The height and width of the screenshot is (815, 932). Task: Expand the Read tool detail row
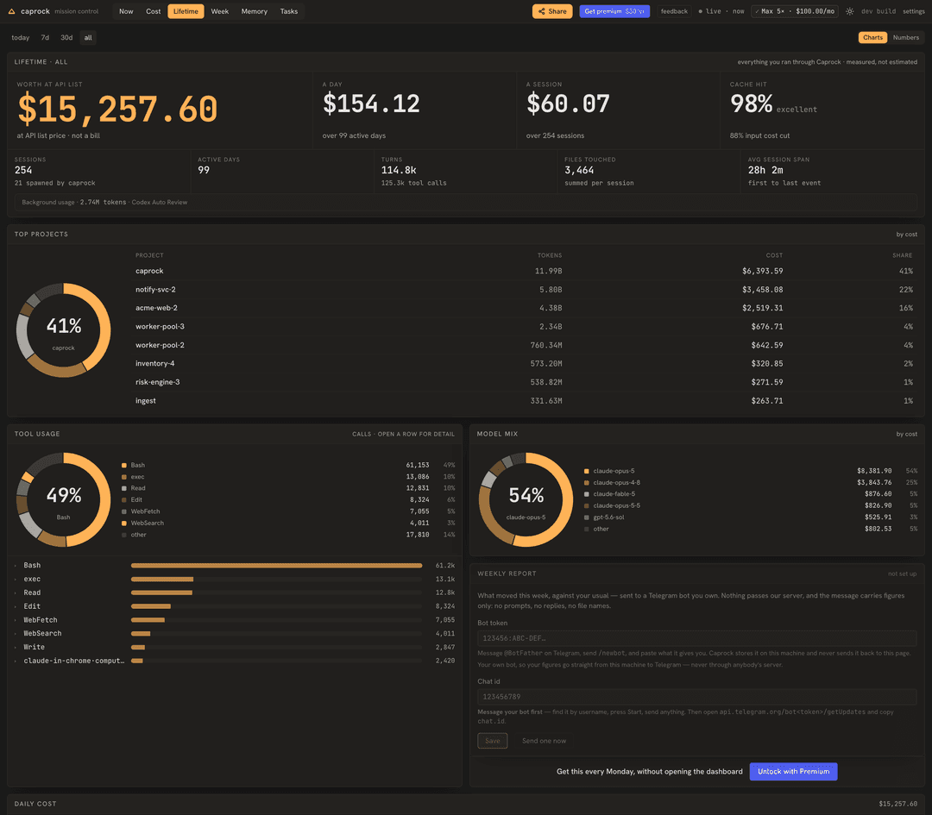click(x=235, y=592)
